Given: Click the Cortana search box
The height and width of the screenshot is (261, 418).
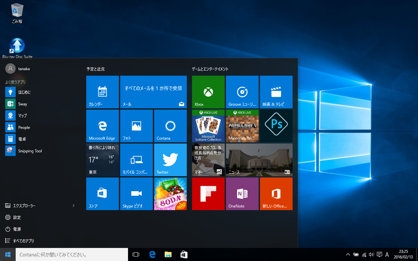Looking at the screenshot, I should point(72,254).
